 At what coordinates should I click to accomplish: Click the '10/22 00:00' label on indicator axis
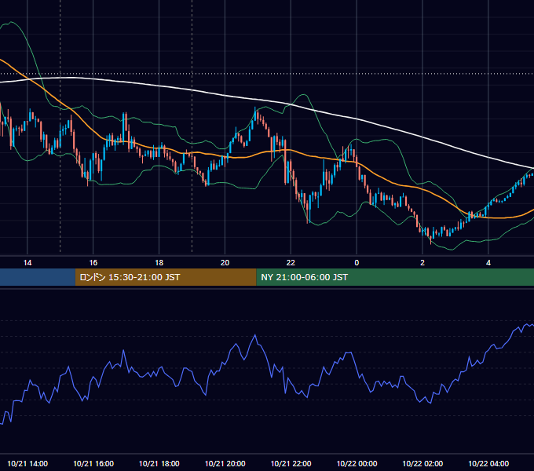[357, 463]
